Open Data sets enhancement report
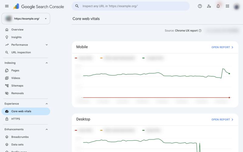243x152 pixels. 26,145
